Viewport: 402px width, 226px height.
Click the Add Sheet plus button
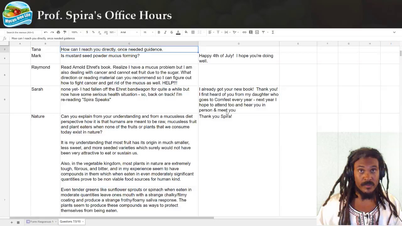[x=12, y=222]
